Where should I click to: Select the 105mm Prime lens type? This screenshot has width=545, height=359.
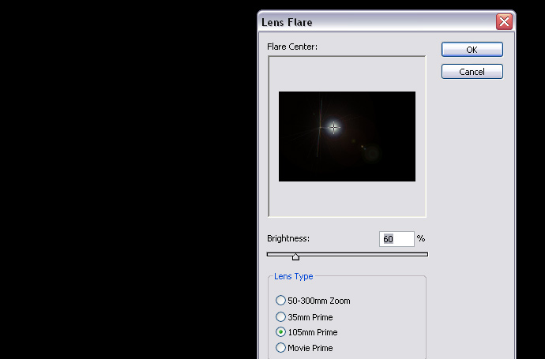coord(306,332)
